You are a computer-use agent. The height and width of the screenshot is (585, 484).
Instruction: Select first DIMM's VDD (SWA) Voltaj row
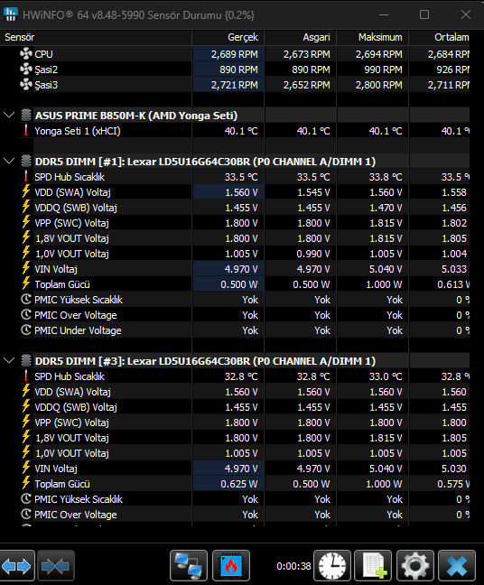point(244,192)
